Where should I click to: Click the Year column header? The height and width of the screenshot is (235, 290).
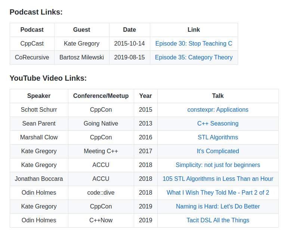[x=145, y=96]
